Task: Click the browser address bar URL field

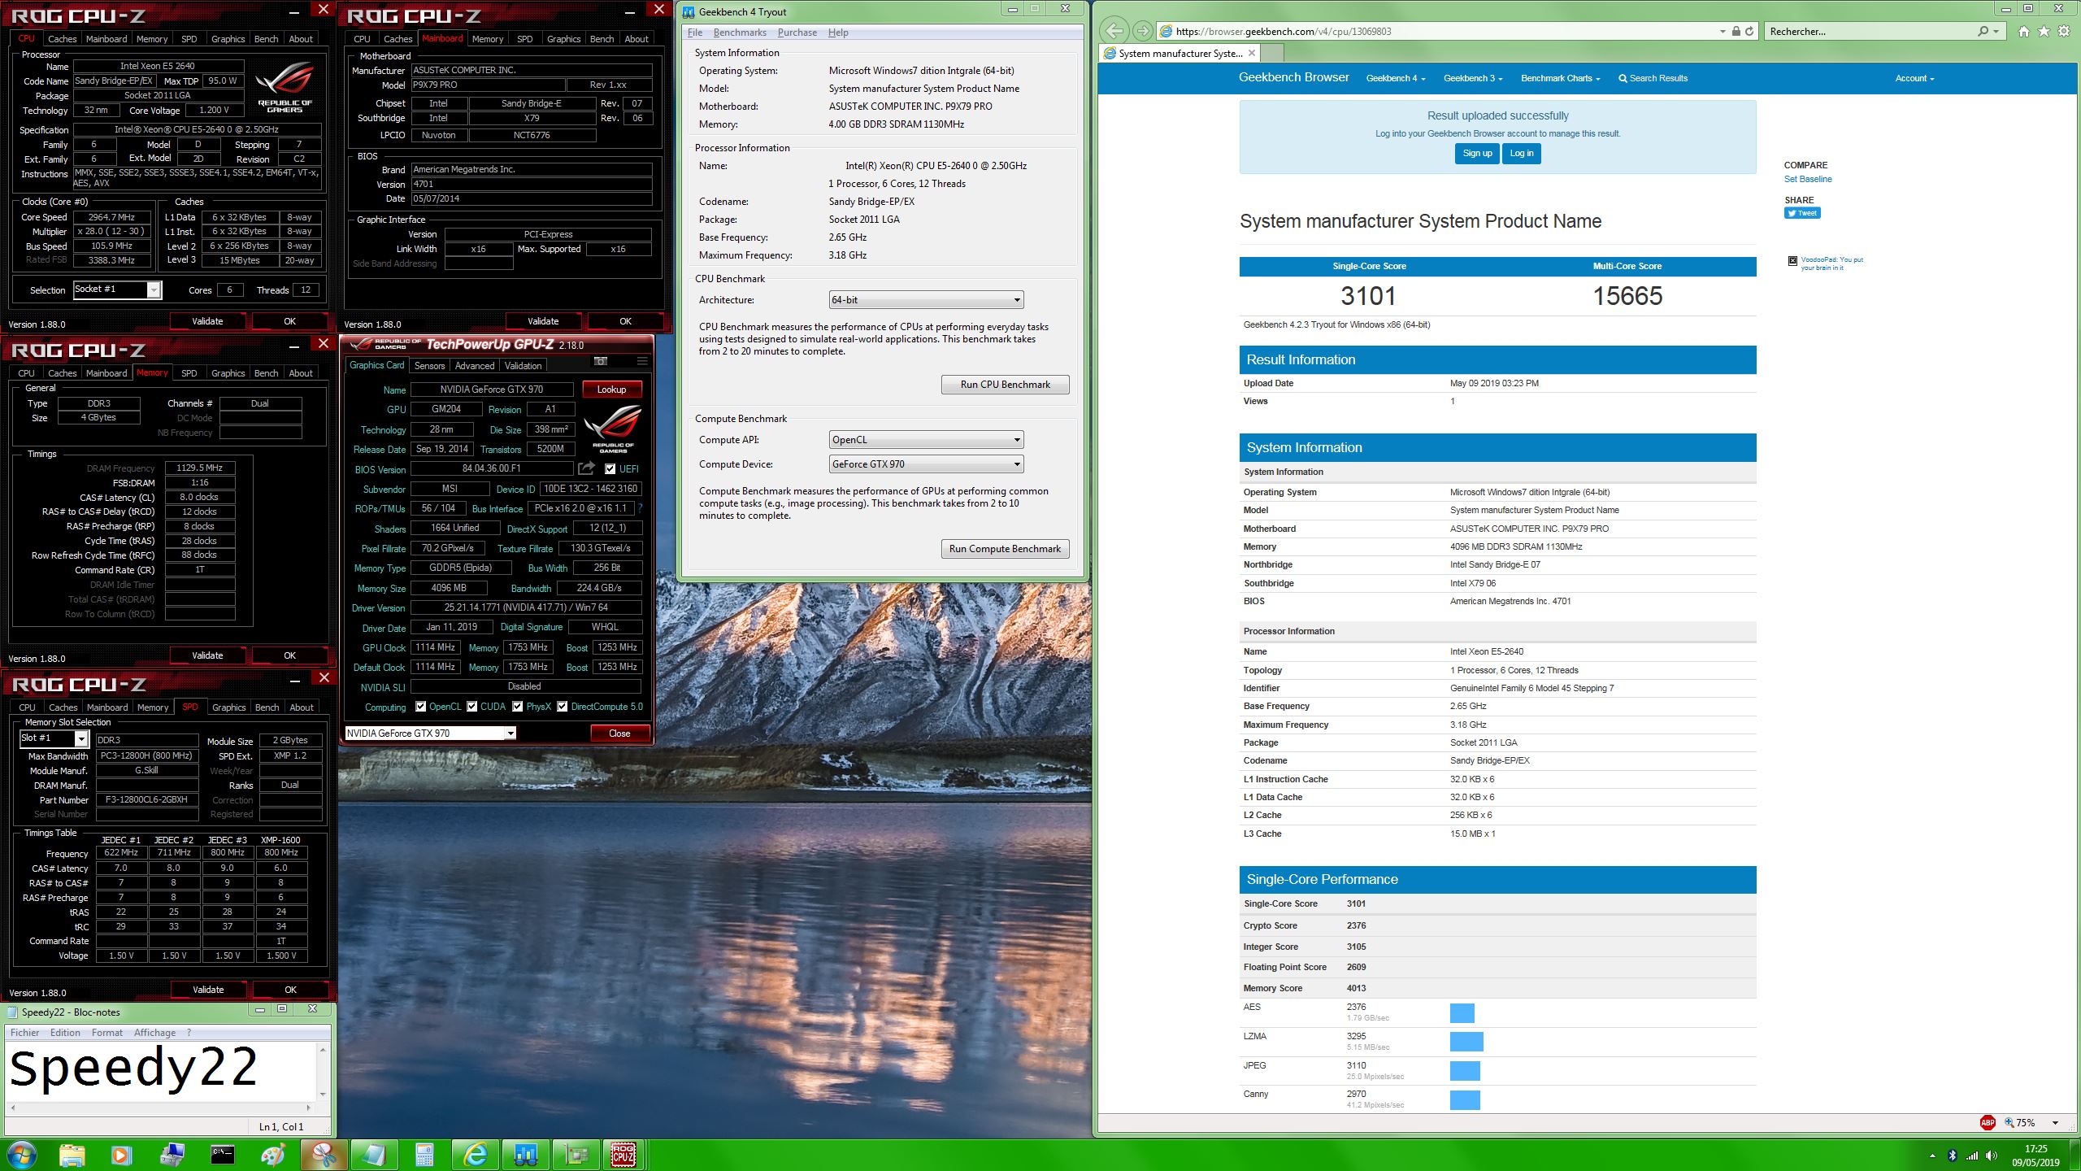Action: click(x=1439, y=31)
